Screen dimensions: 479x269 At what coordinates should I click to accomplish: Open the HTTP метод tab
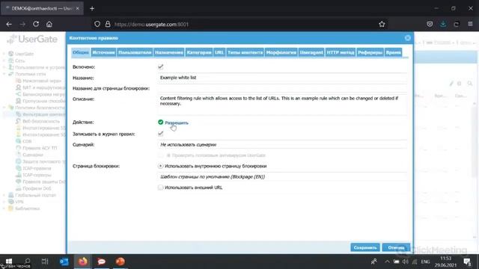pyautogui.click(x=341, y=52)
